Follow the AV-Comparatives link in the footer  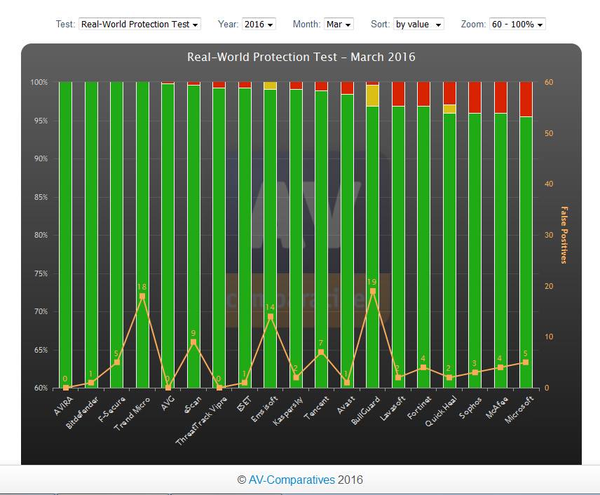pyautogui.click(x=292, y=480)
